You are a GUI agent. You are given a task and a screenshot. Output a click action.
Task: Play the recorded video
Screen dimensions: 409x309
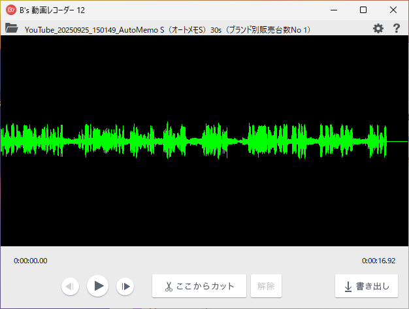point(98,285)
